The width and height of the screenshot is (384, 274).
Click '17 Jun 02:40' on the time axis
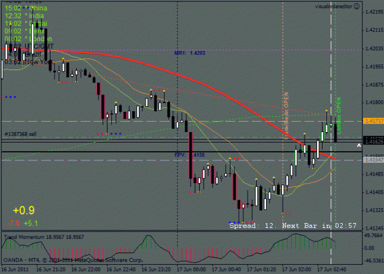[x=332, y=270]
